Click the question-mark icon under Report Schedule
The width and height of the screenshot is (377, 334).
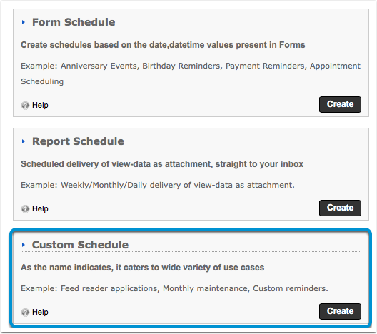25,209
